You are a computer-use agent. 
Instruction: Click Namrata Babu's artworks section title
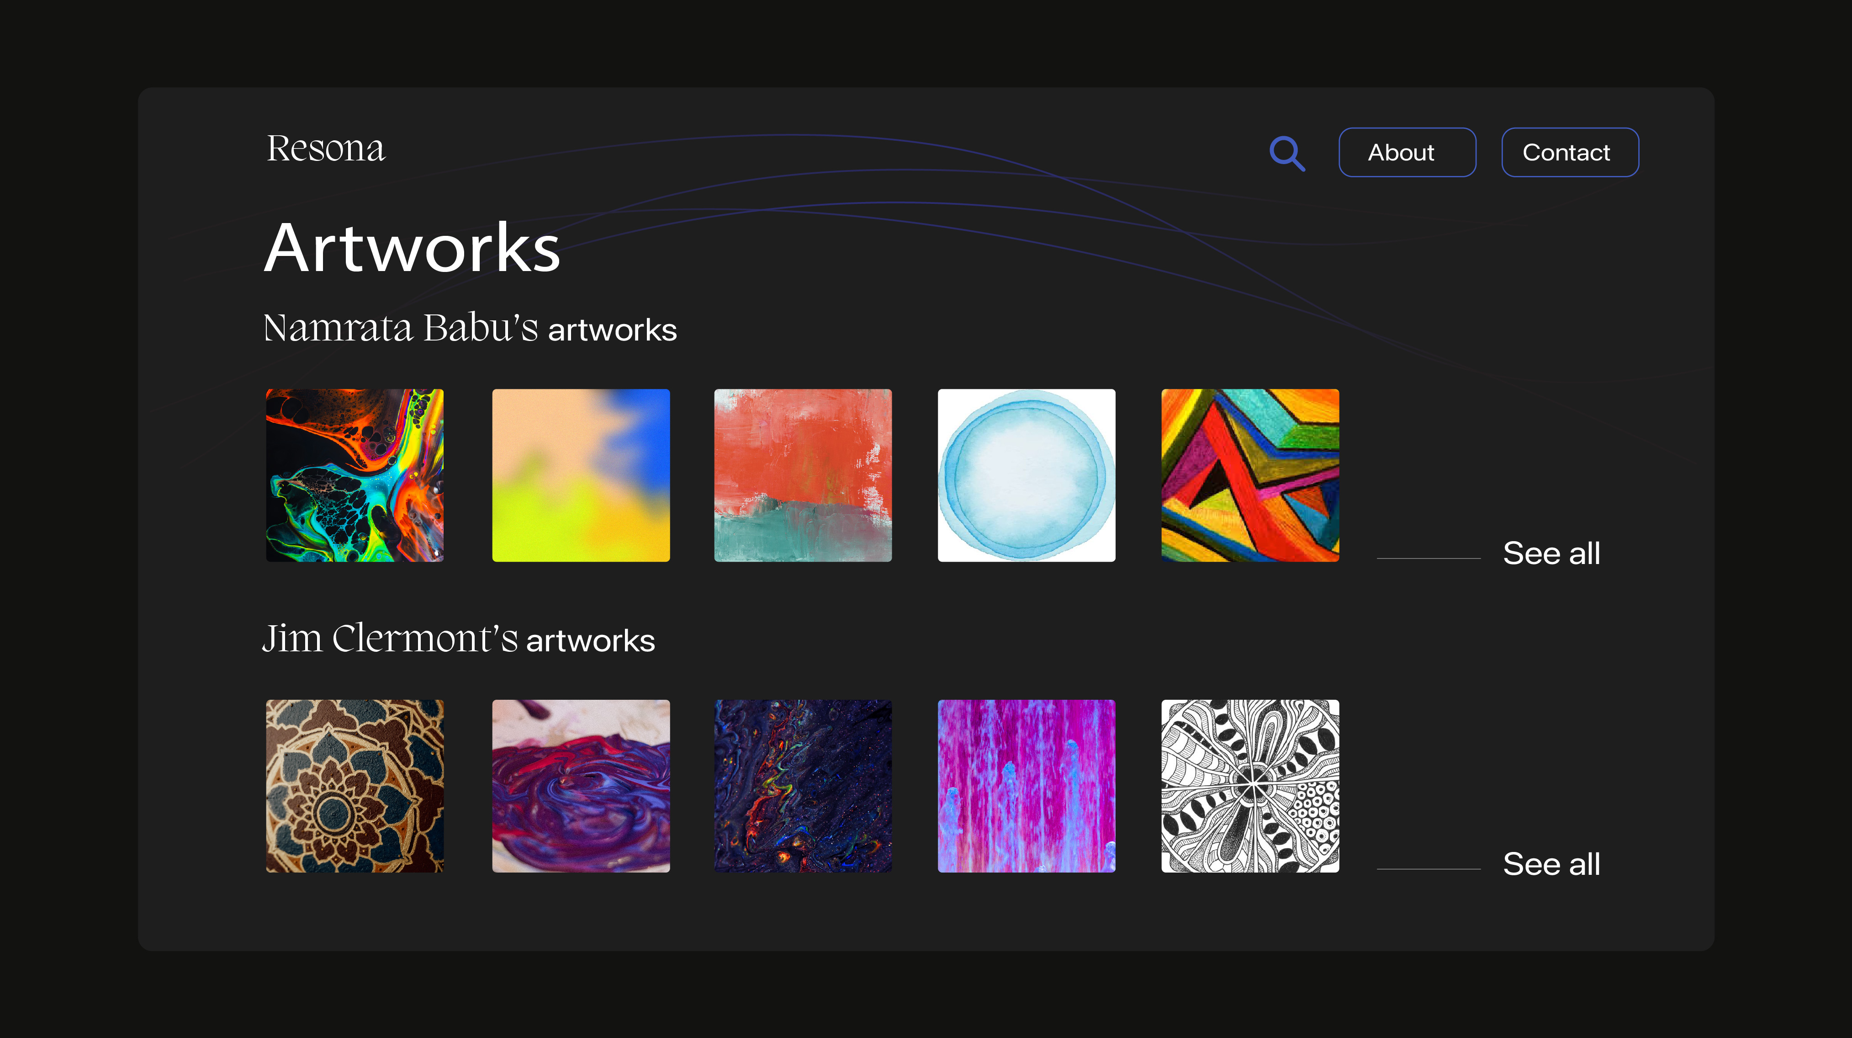(x=470, y=329)
